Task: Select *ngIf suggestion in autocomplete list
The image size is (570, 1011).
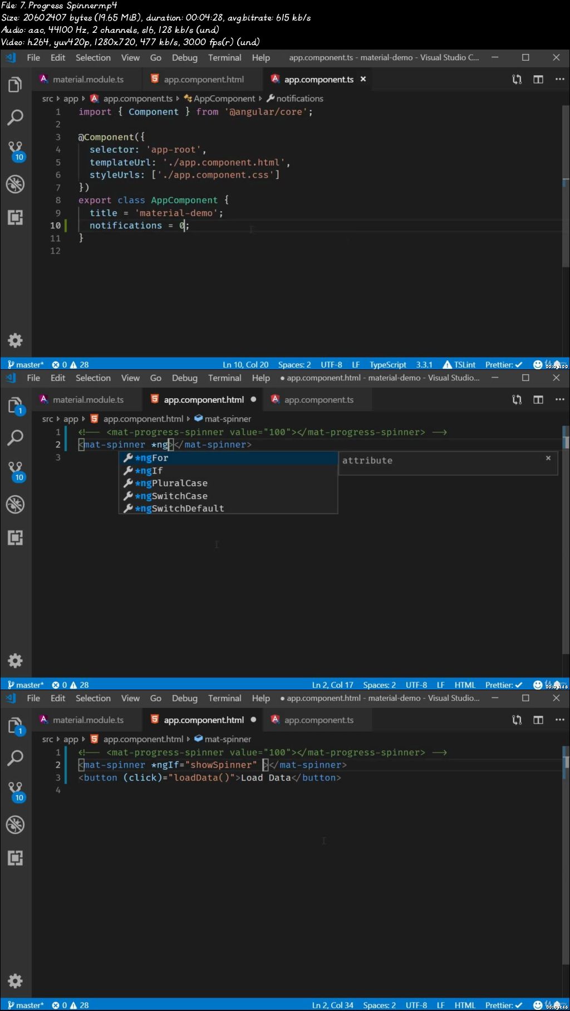Action: point(228,471)
